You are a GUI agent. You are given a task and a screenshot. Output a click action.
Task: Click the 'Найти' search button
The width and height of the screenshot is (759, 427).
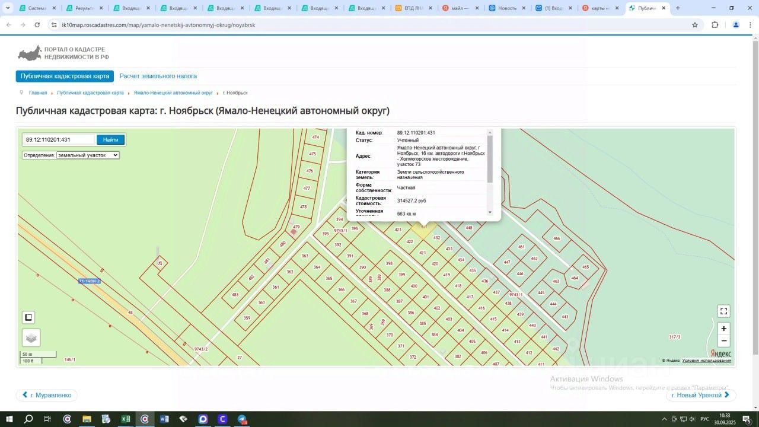tap(111, 140)
